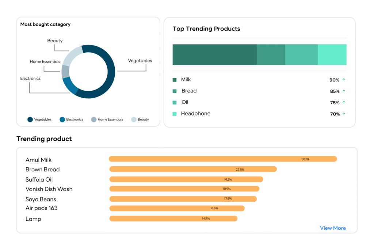Viewport: 374px width, 250px height.
Task: Select the Suffola Oil product label
Action: tap(39, 179)
